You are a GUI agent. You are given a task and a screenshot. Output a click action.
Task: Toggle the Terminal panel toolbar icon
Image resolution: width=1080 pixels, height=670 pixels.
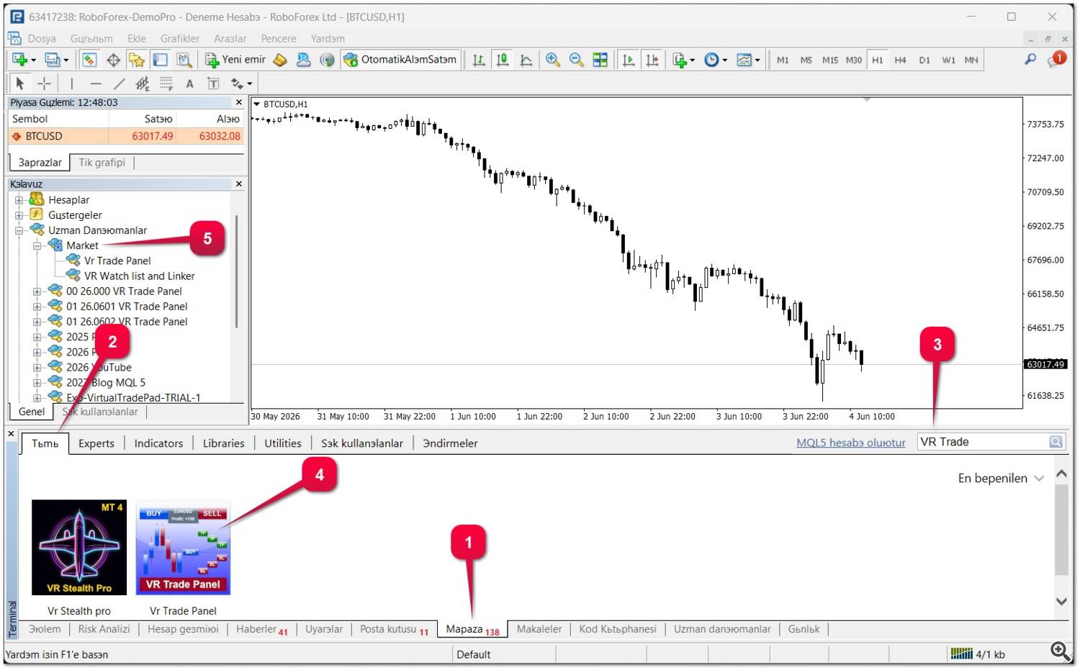(160, 60)
